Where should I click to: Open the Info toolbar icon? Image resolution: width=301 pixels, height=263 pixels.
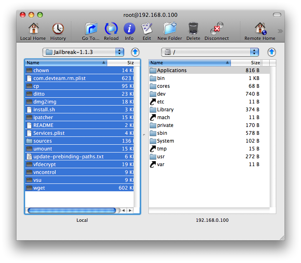click(129, 29)
